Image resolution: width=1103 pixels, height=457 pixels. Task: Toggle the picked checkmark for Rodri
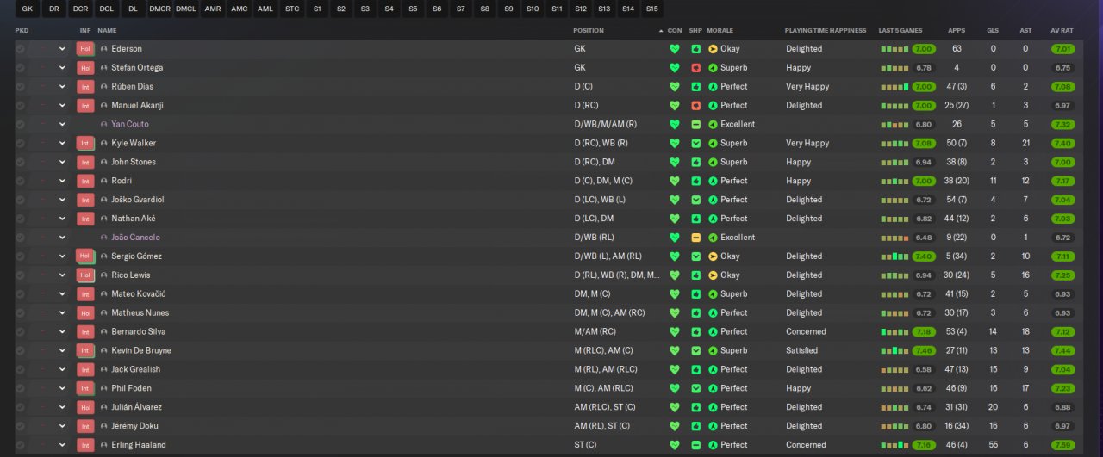tap(20, 182)
